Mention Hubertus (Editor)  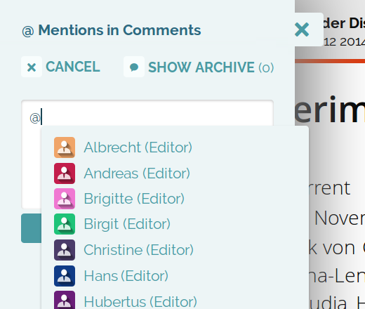click(140, 302)
